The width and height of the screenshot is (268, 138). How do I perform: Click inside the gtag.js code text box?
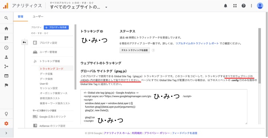click(164, 106)
